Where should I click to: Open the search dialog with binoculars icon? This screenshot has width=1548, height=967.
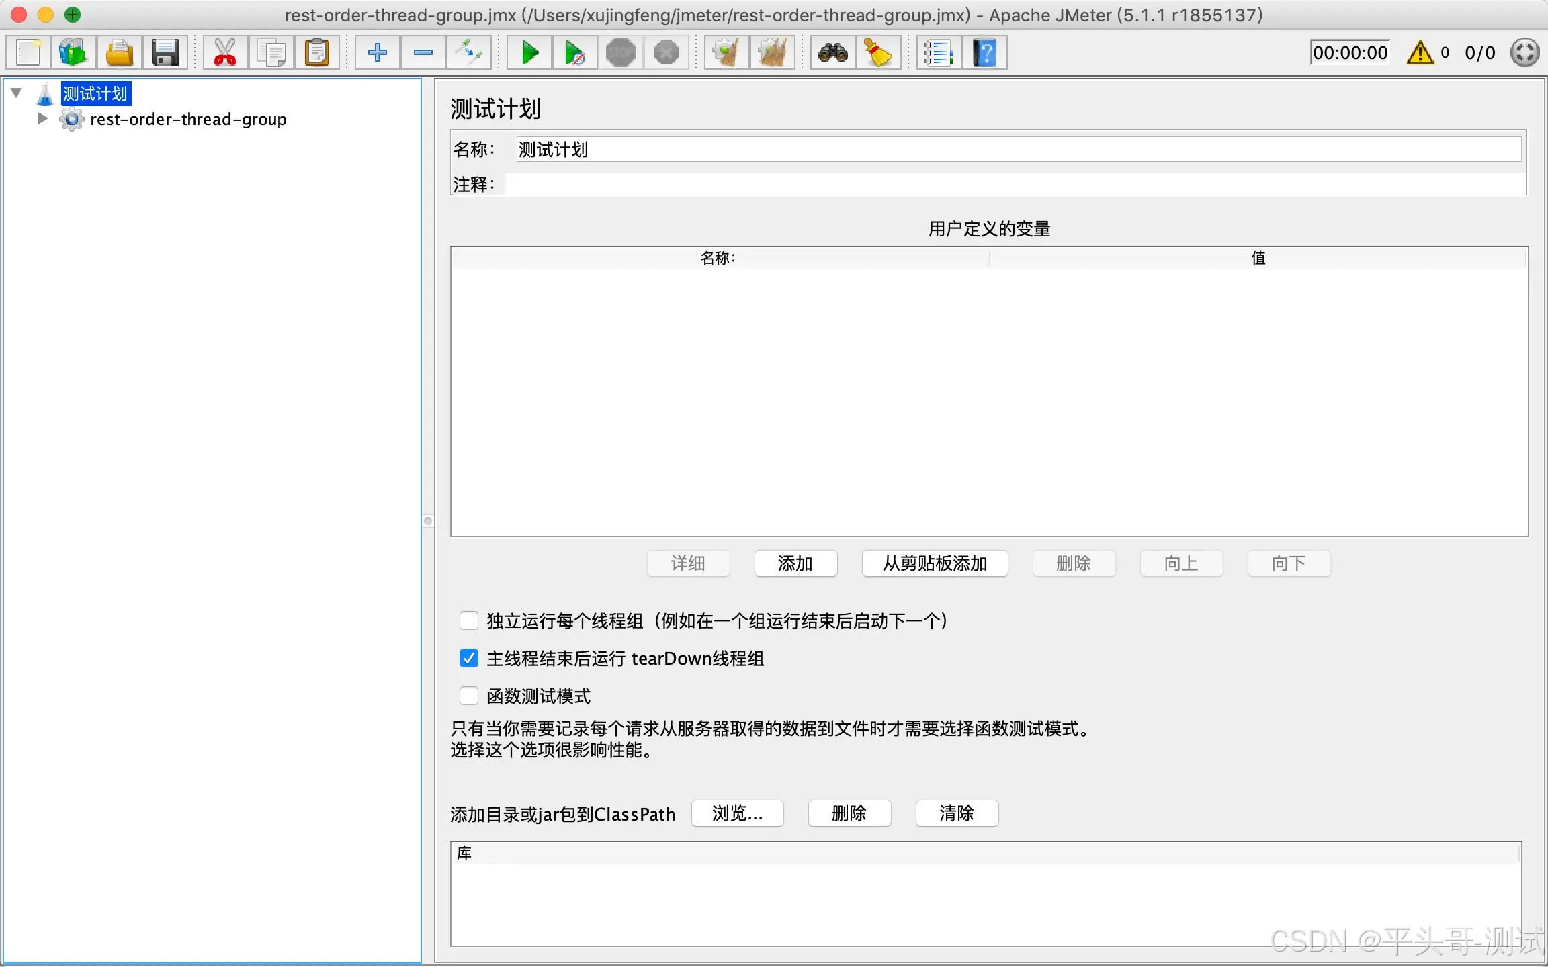(832, 52)
